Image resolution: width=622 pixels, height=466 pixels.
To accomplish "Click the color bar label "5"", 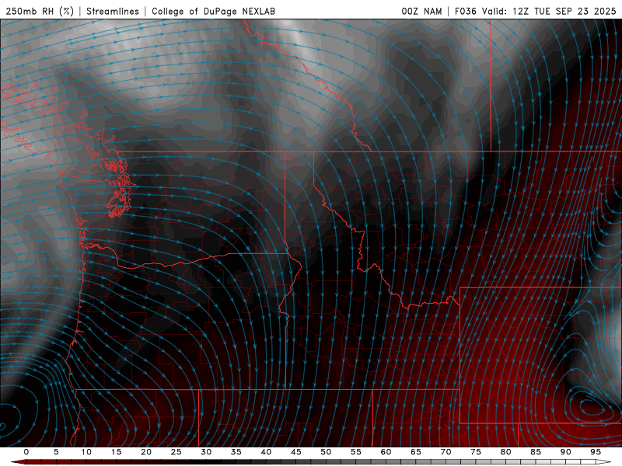I will click(56, 452).
